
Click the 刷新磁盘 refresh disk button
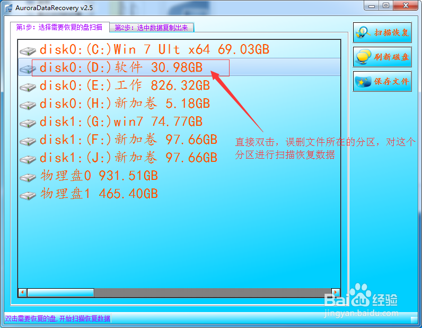382,57
